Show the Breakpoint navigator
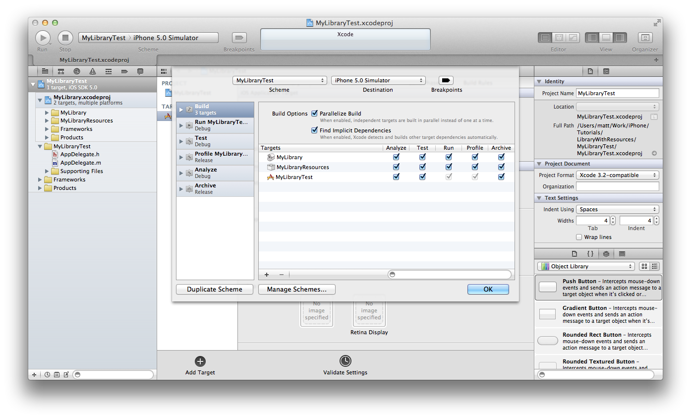This screenshot has width=691, height=419. (124, 71)
